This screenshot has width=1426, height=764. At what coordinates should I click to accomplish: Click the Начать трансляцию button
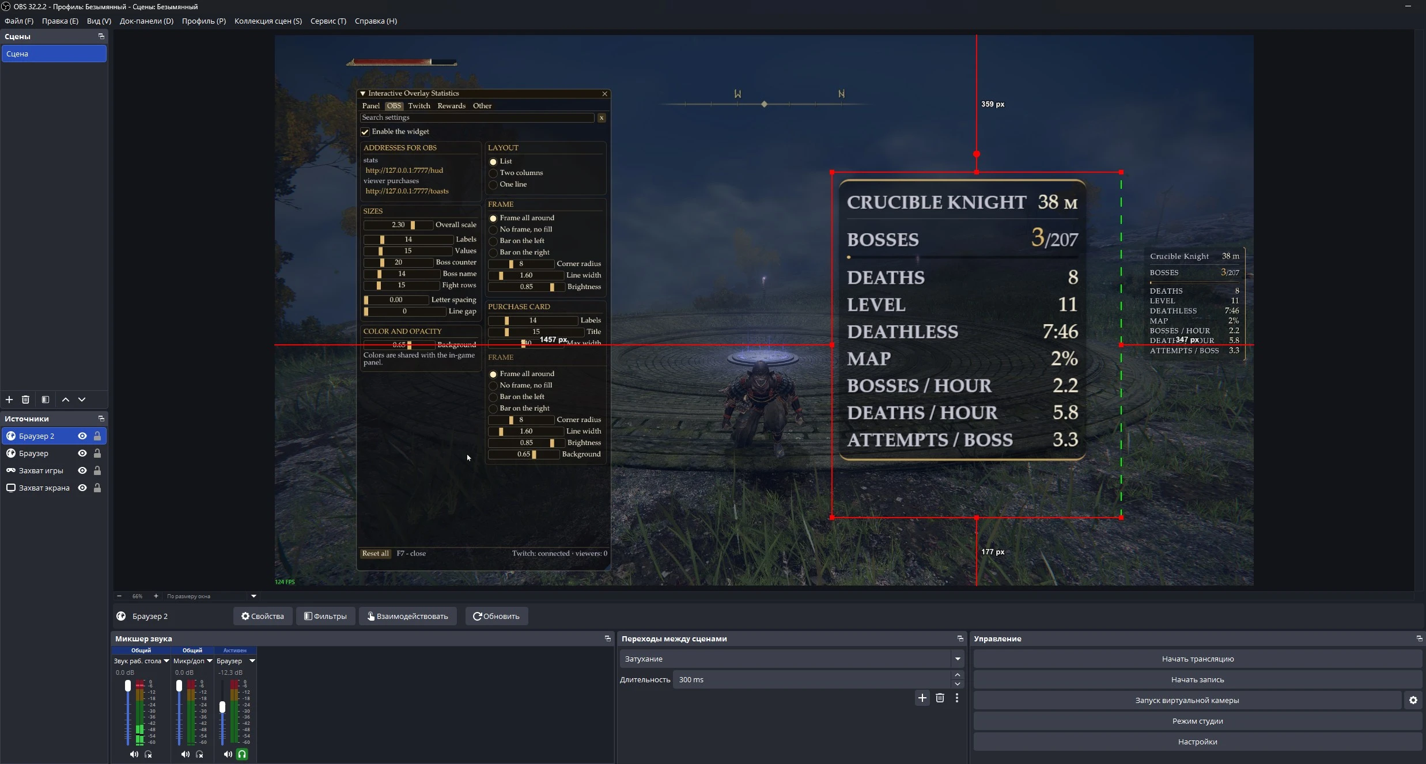tap(1198, 659)
